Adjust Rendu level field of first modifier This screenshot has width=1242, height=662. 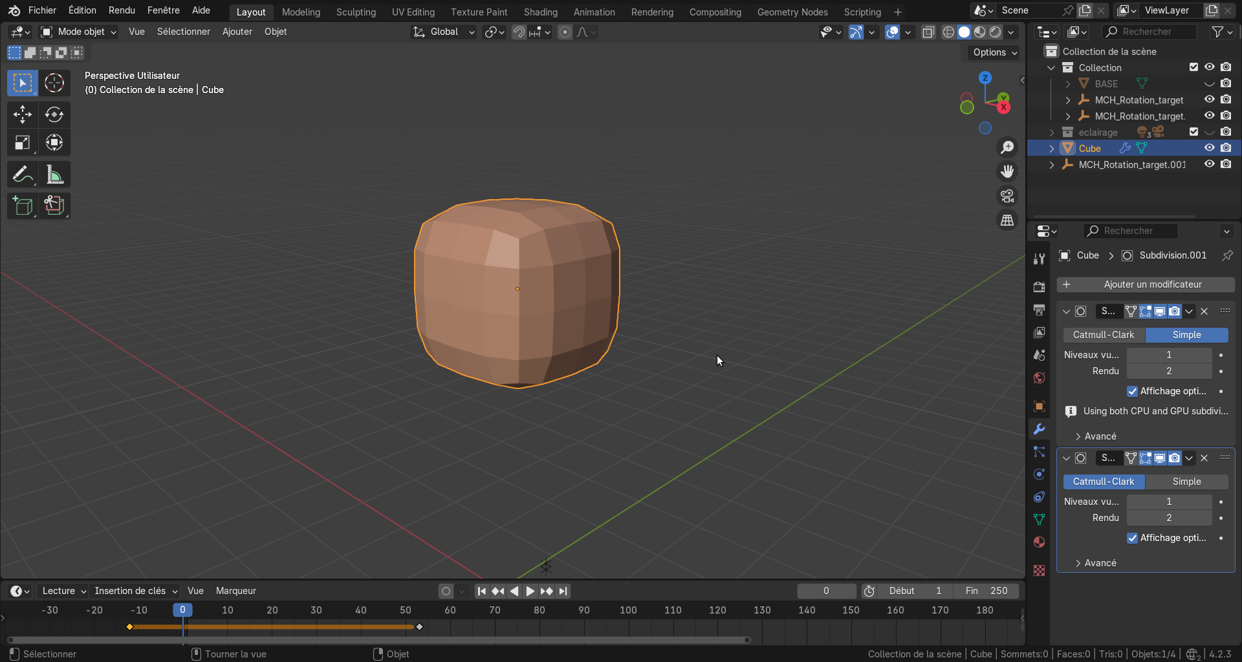pyautogui.click(x=1169, y=371)
